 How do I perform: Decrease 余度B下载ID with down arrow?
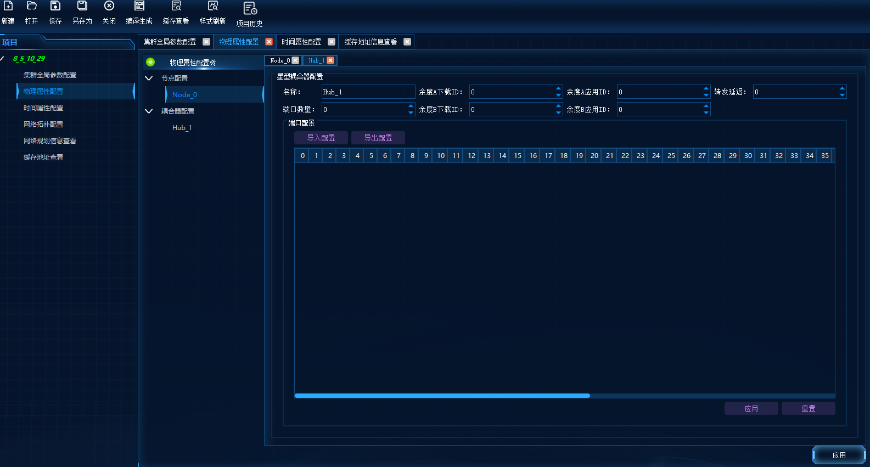pyautogui.click(x=558, y=112)
